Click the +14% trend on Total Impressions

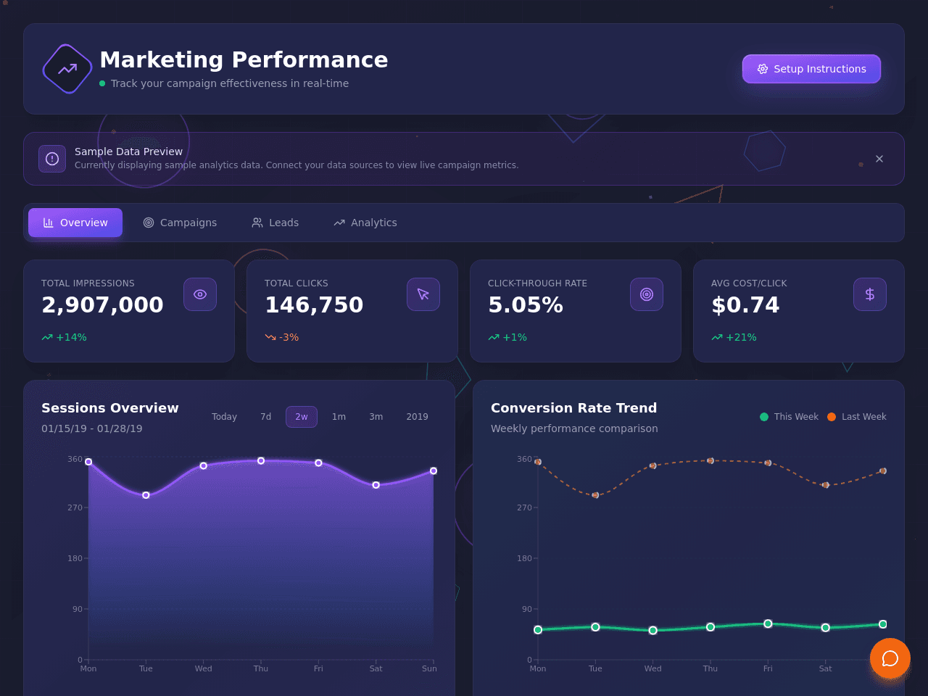(65, 337)
